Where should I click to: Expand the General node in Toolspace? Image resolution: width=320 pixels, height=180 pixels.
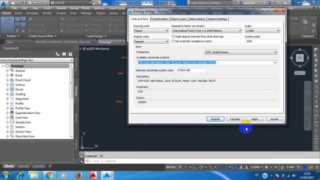coord(7,70)
